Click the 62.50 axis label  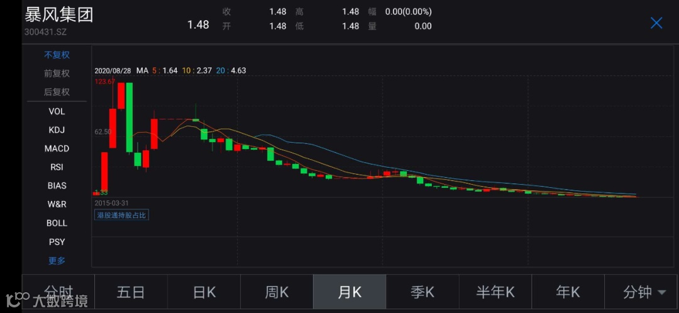coord(103,131)
